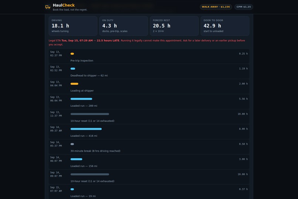Click Loaded run — 156 mi label

coord(84,166)
